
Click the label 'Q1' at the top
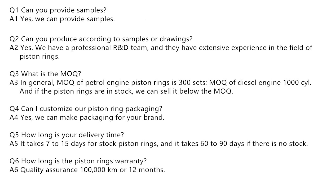(x=14, y=11)
